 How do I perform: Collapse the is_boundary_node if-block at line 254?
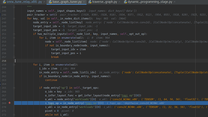[14, 46]
